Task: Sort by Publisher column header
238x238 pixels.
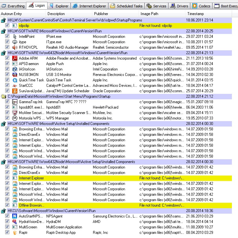Action: point(115,14)
